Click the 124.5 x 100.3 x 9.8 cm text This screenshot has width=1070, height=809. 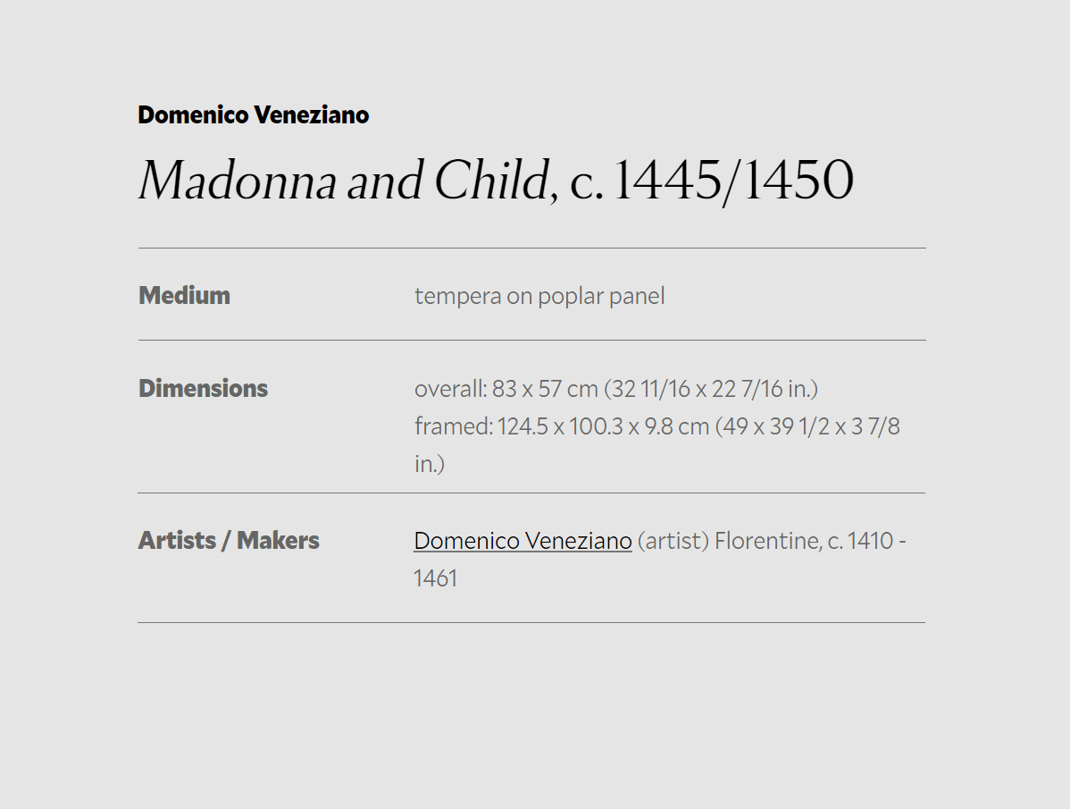(x=604, y=426)
